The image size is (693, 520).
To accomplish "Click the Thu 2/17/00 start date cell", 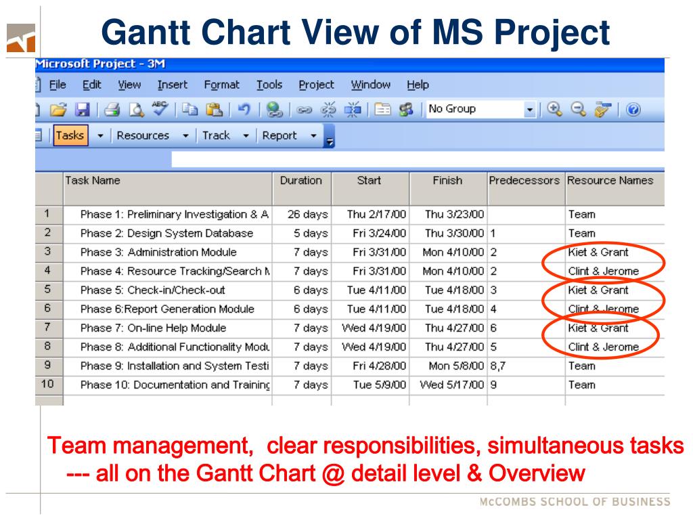I will [370, 215].
